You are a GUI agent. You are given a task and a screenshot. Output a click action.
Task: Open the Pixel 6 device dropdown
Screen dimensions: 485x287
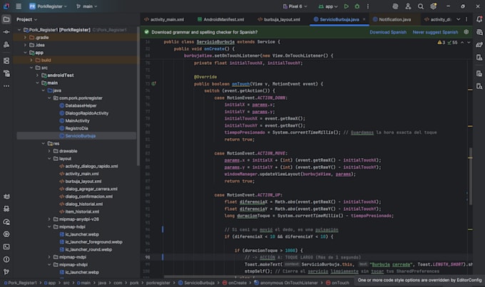click(295, 6)
